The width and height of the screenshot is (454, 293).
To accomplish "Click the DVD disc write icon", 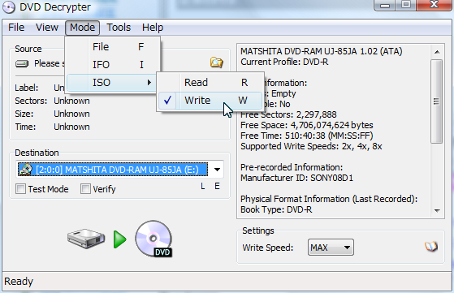I will tap(153, 239).
